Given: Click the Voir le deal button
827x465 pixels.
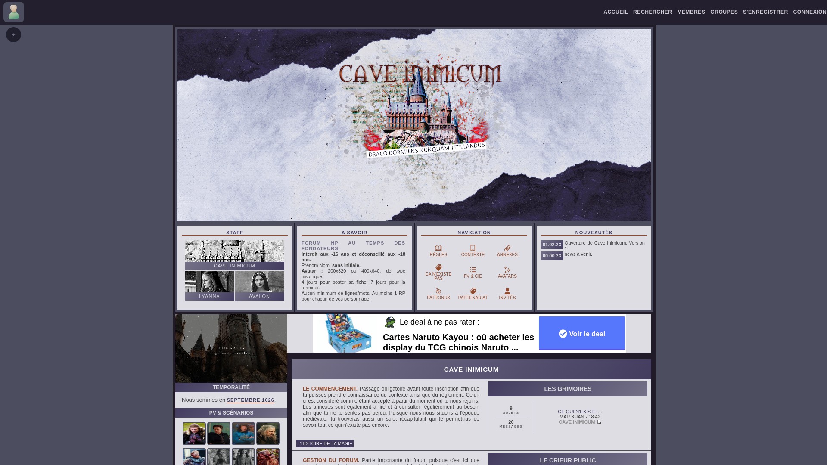Looking at the screenshot, I should [x=582, y=333].
